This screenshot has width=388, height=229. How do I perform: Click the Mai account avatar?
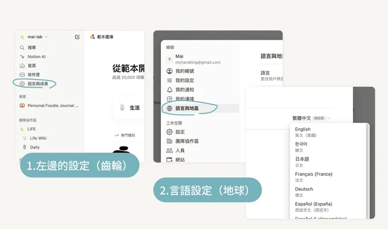coord(169,59)
